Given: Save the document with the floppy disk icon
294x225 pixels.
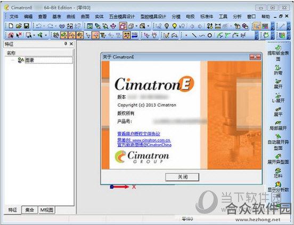Looking at the screenshot, I should point(27,26).
